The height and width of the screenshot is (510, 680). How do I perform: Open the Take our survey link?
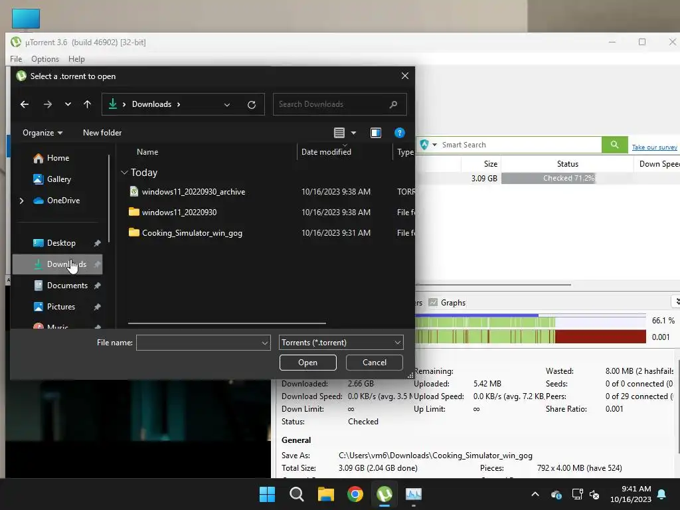point(654,147)
